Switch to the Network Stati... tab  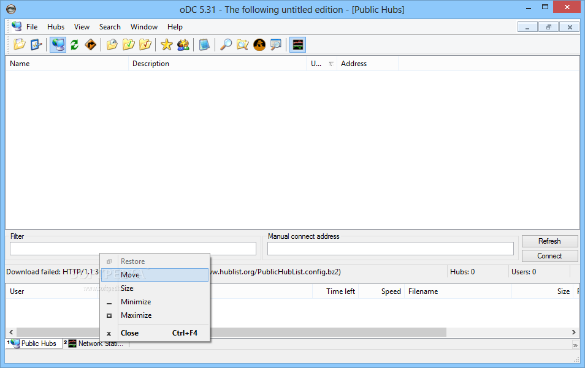(x=96, y=344)
